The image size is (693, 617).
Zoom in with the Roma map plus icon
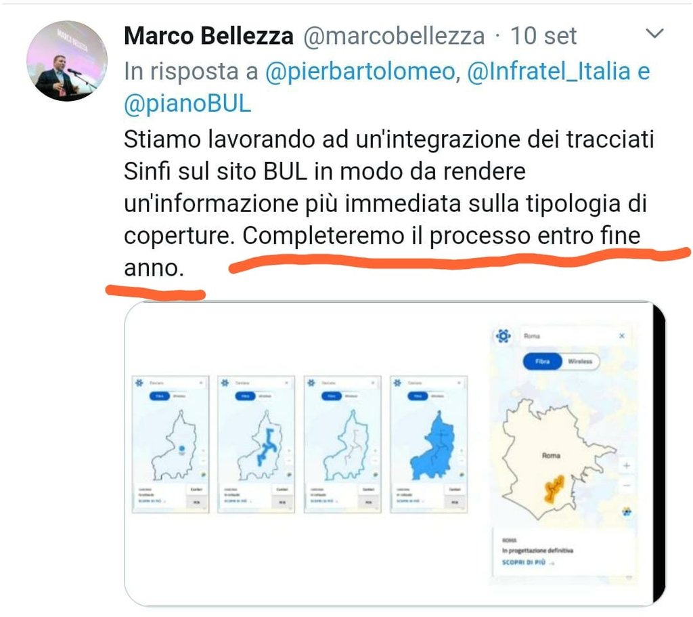(x=626, y=465)
